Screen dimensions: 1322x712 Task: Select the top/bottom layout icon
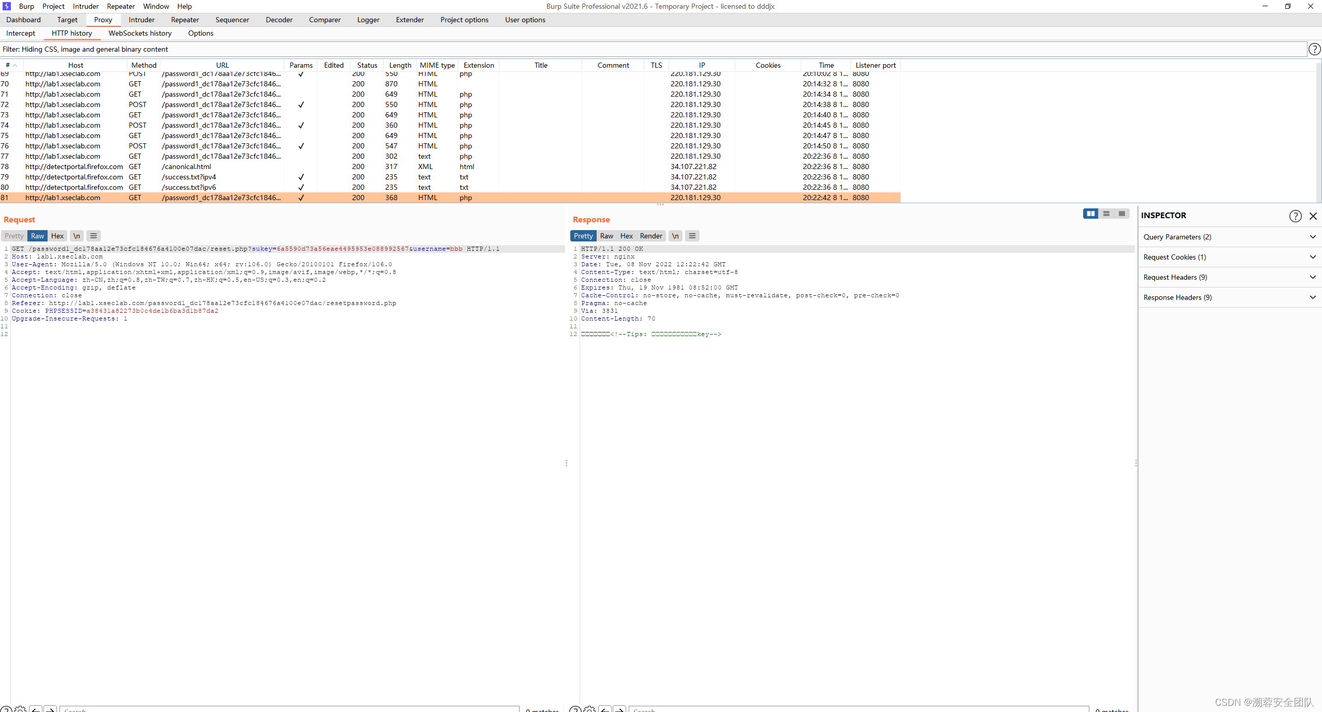(x=1106, y=214)
